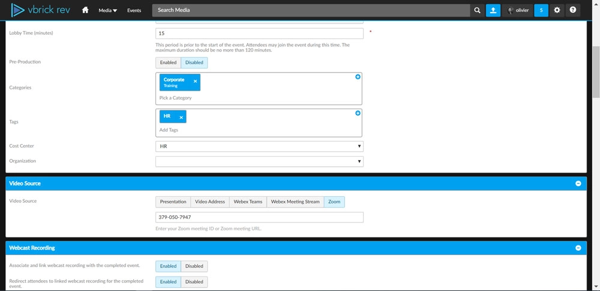Disable redirecting attendees to linked recording
600x291 pixels.
[x=194, y=282]
